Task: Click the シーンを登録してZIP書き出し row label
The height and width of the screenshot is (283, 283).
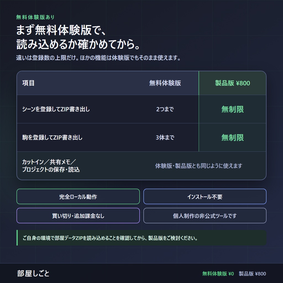Action: point(56,109)
